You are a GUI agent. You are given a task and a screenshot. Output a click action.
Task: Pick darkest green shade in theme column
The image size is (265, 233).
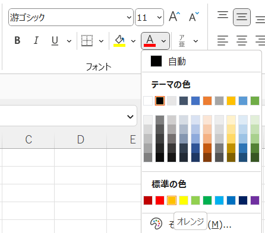pos(255,158)
